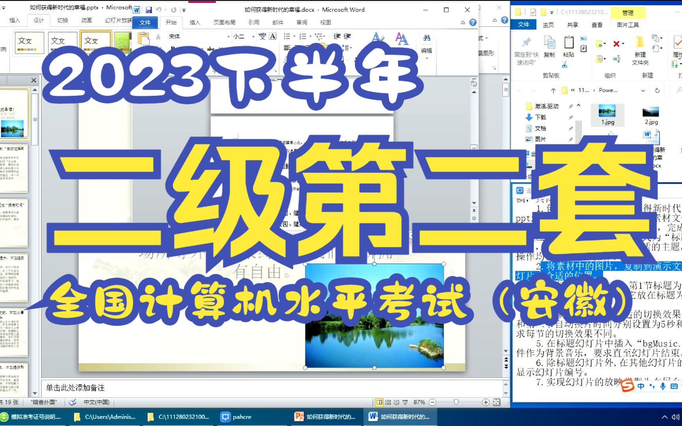
Task: Increase paragraph indent in Word
Action: 347,36
